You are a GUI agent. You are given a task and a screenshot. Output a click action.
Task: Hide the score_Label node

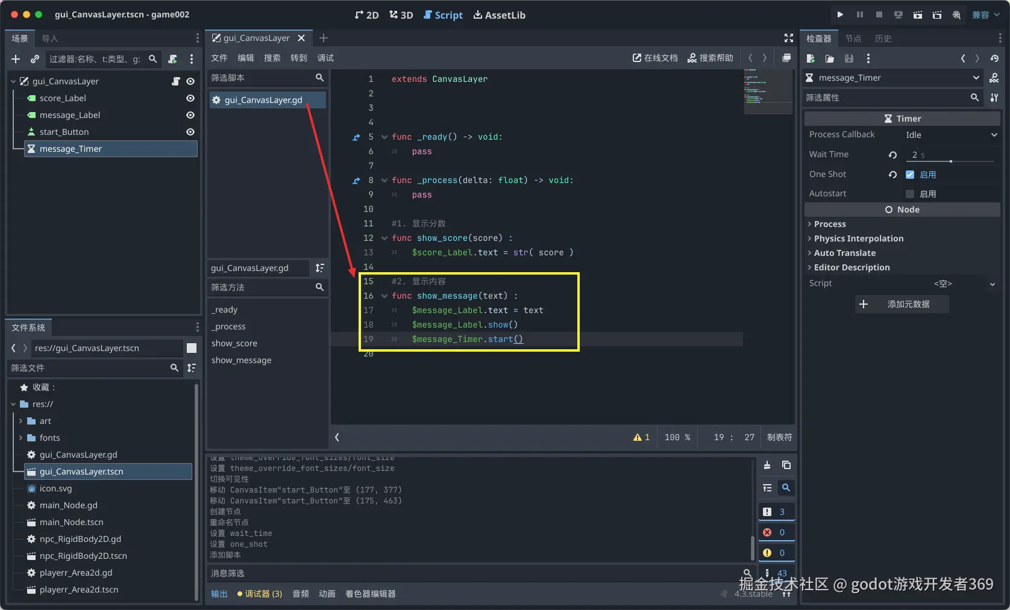coord(190,98)
